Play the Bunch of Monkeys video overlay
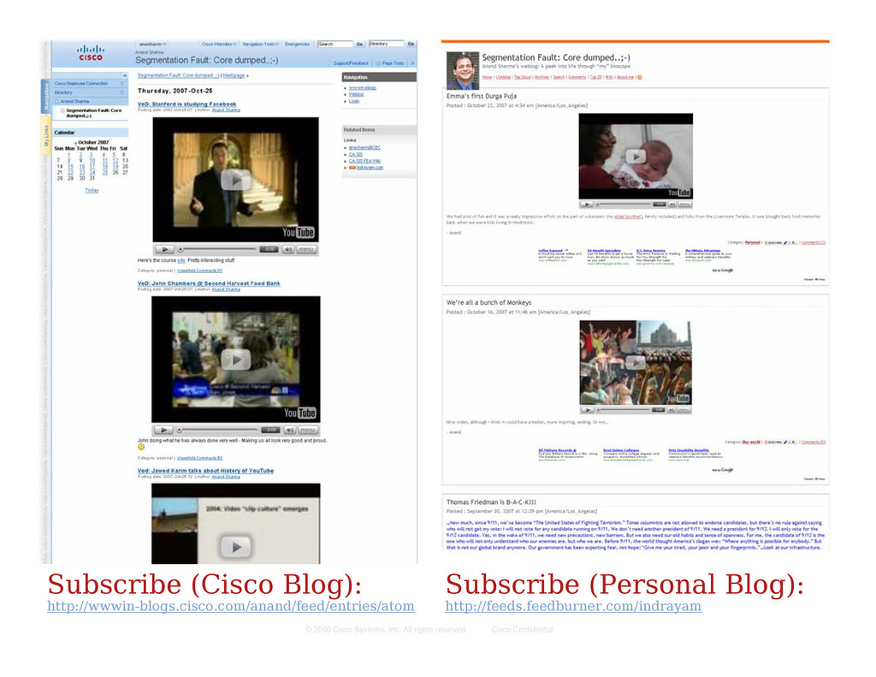The height and width of the screenshot is (677, 876). pos(636,362)
